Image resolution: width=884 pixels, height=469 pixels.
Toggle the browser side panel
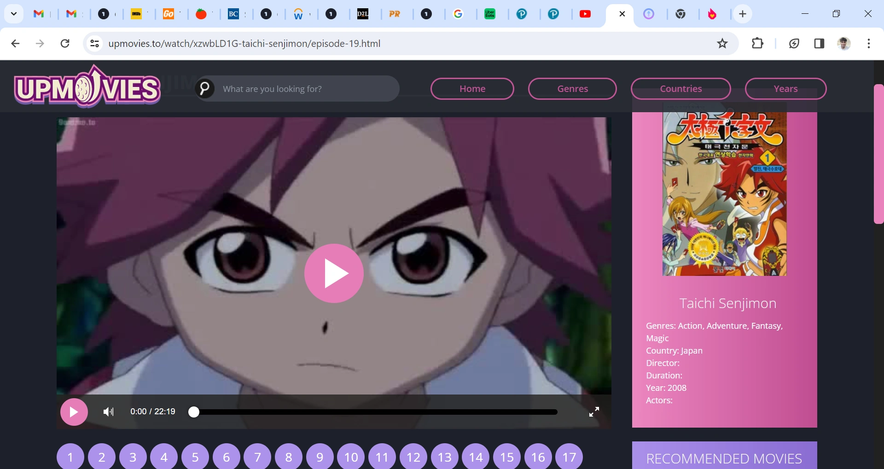click(x=819, y=44)
